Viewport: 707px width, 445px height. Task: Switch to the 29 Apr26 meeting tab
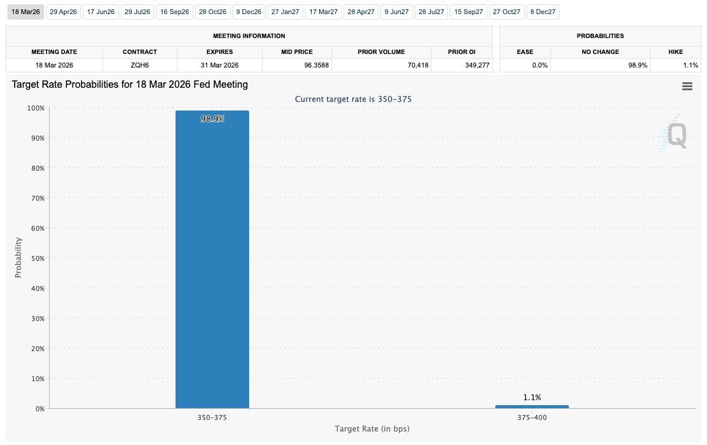click(x=63, y=12)
